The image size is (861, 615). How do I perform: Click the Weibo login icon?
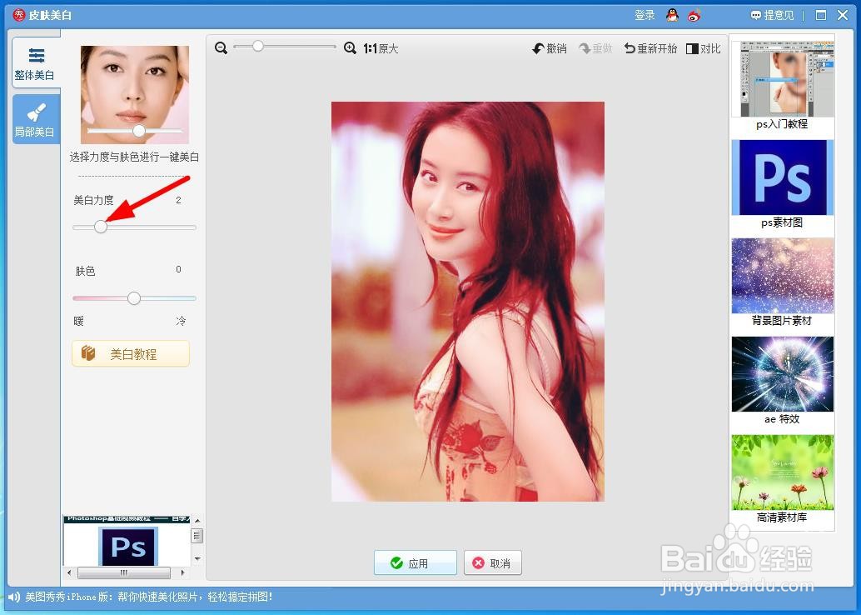(x=694, y=15)
